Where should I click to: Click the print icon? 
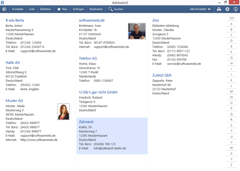[x=219, y=9]
